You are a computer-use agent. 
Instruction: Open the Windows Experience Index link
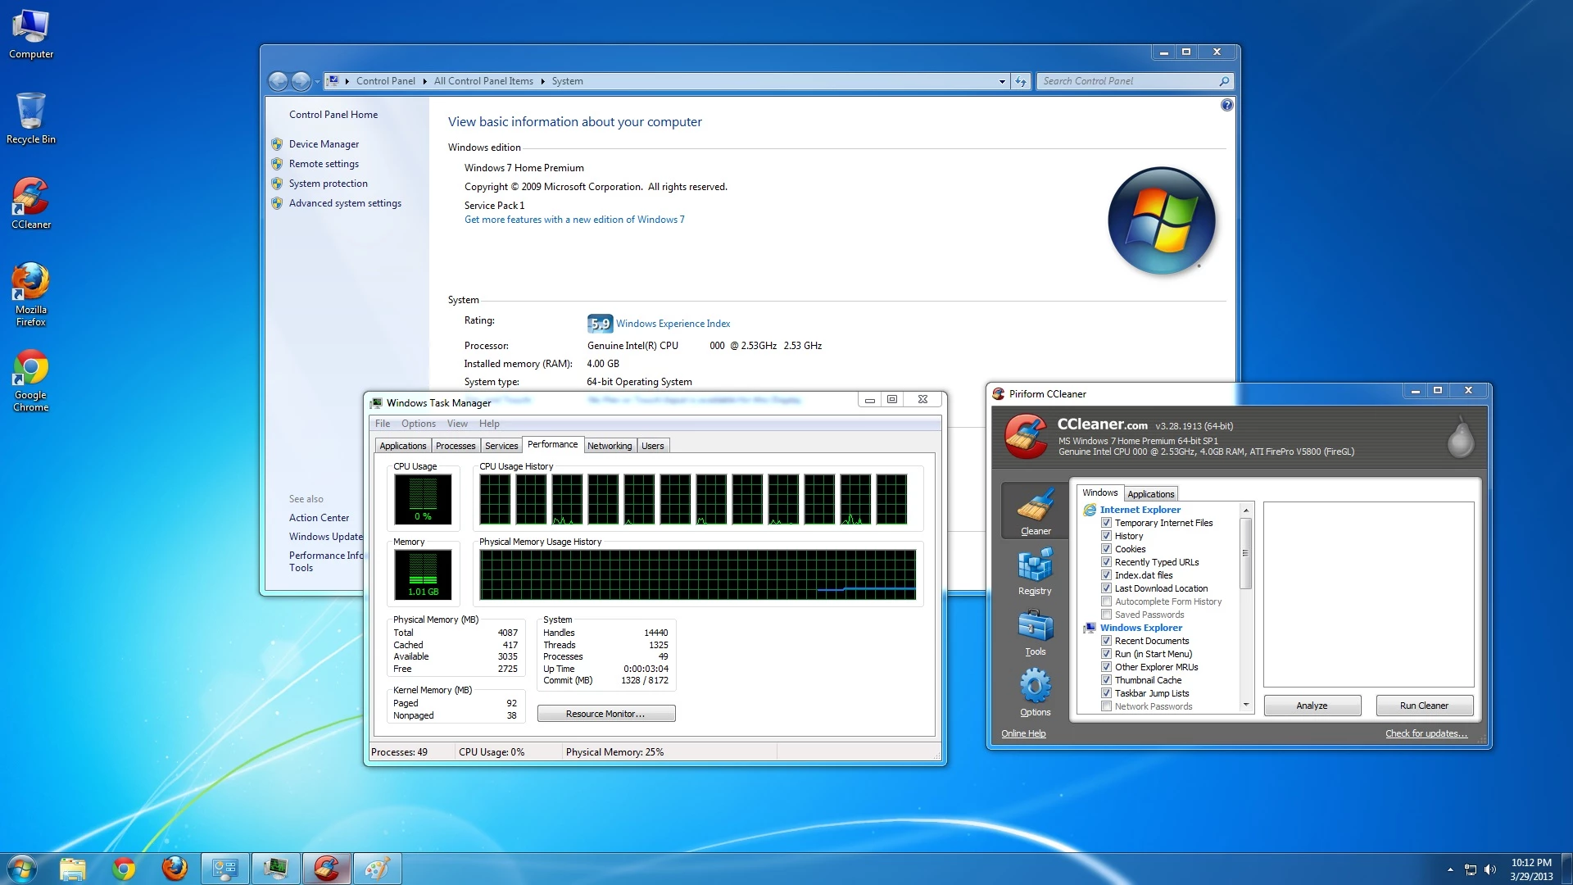coord(673,324)
